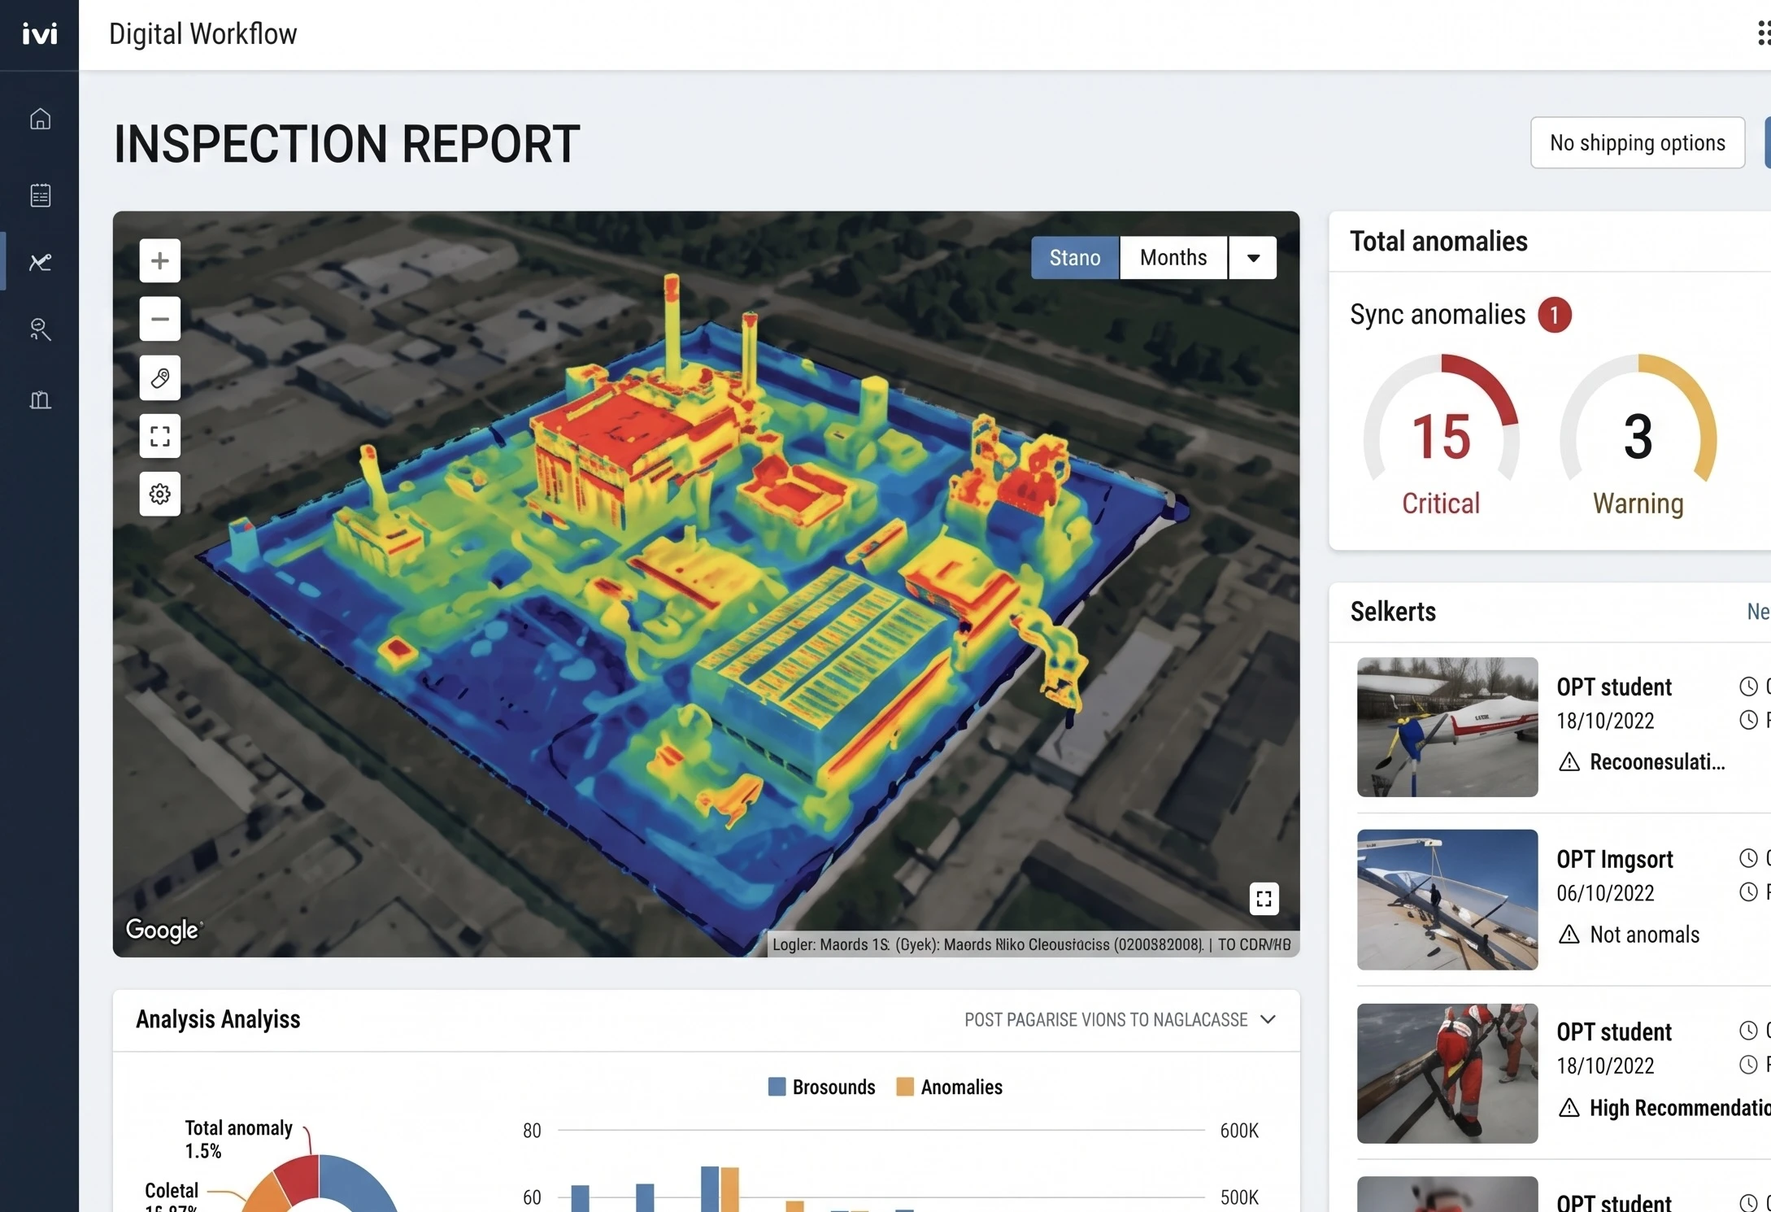Click the Anomalies legend swatch
The width and height of the screenshot is (1771, 1212).
[904, 1087]
